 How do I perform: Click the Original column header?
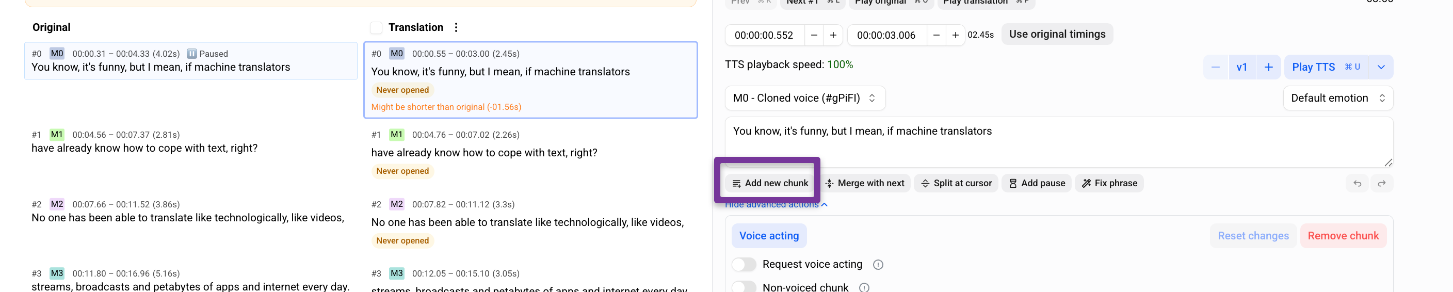click(51, 27)
